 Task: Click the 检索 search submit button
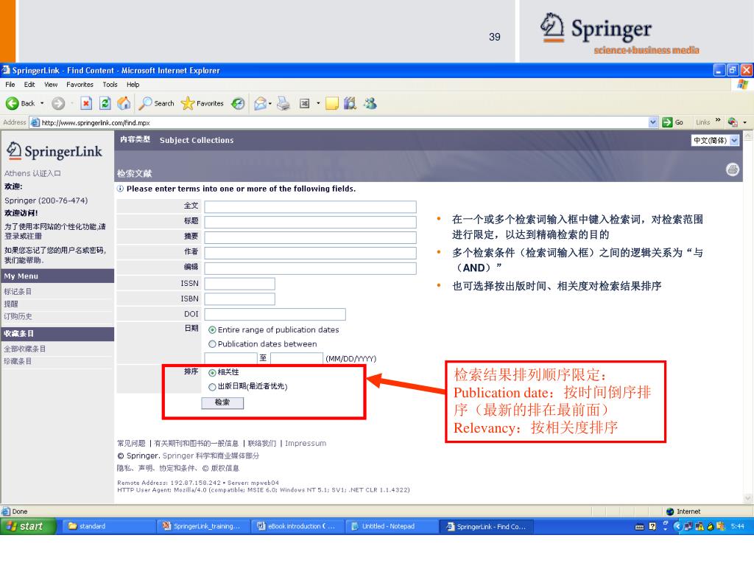[222, 402]
